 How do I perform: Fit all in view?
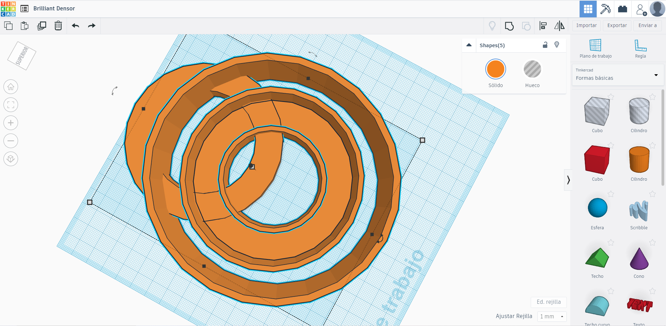click(x=11, y=105)
